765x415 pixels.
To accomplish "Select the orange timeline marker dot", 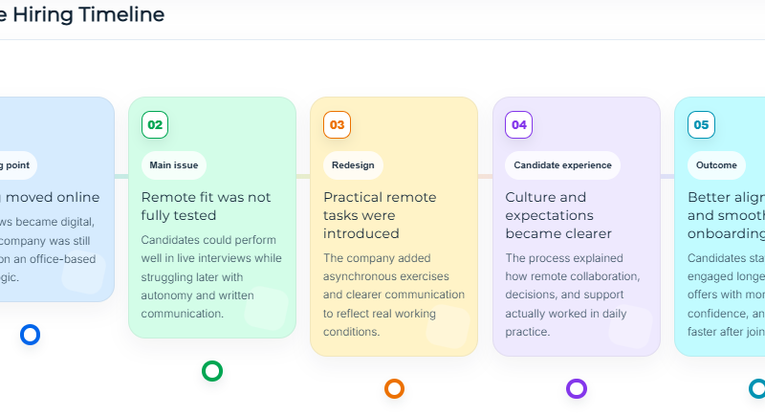I will click(394, 388).
